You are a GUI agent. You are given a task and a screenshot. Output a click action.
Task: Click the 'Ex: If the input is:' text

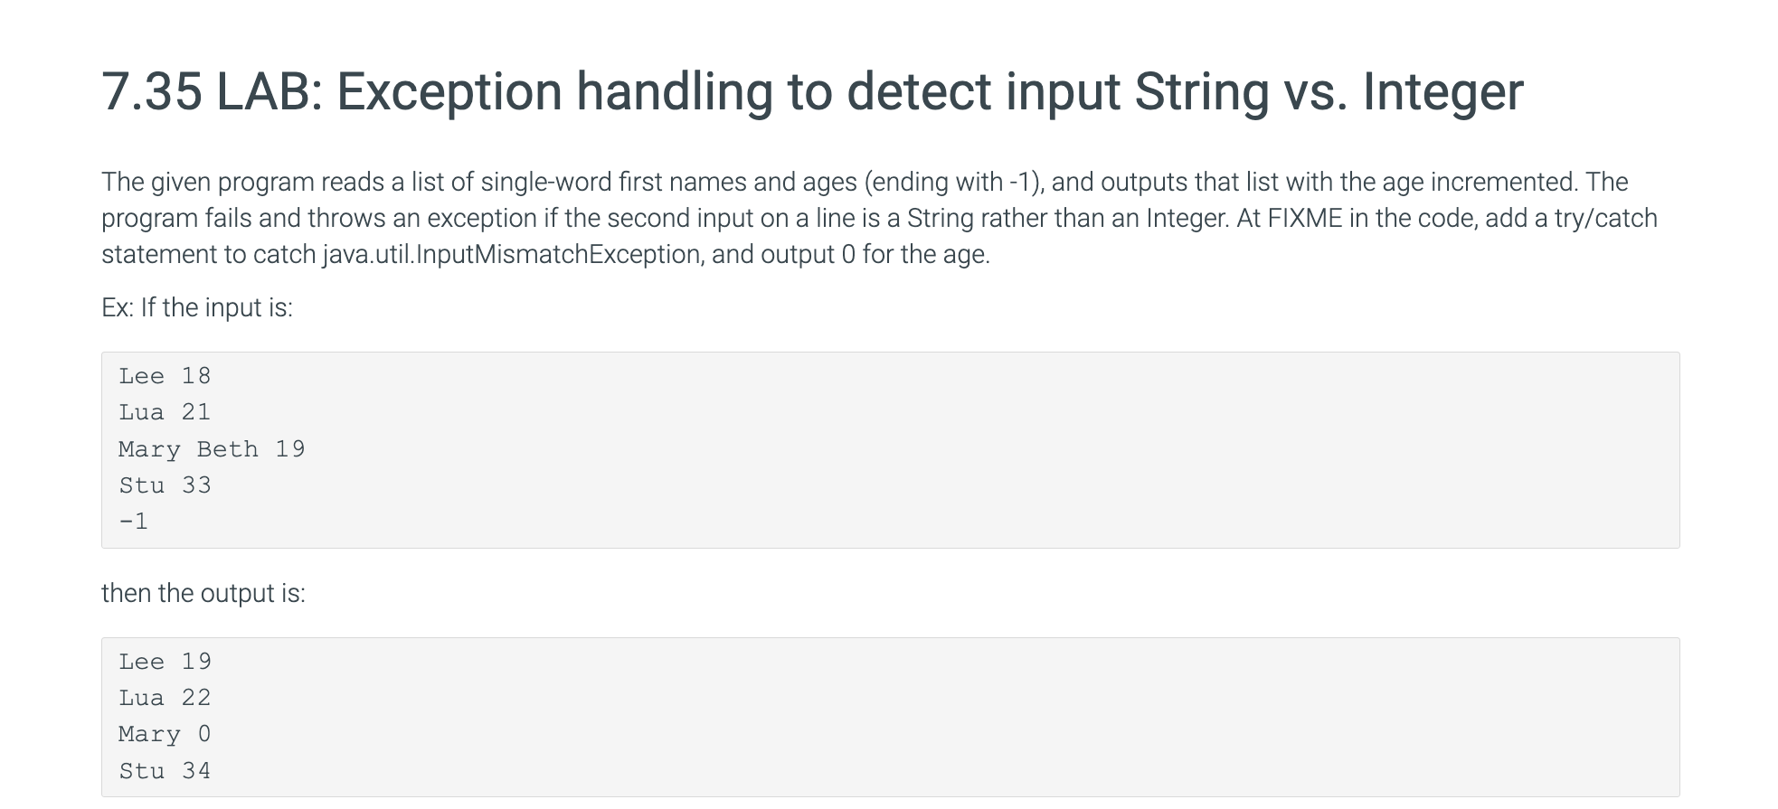(197, 308)
